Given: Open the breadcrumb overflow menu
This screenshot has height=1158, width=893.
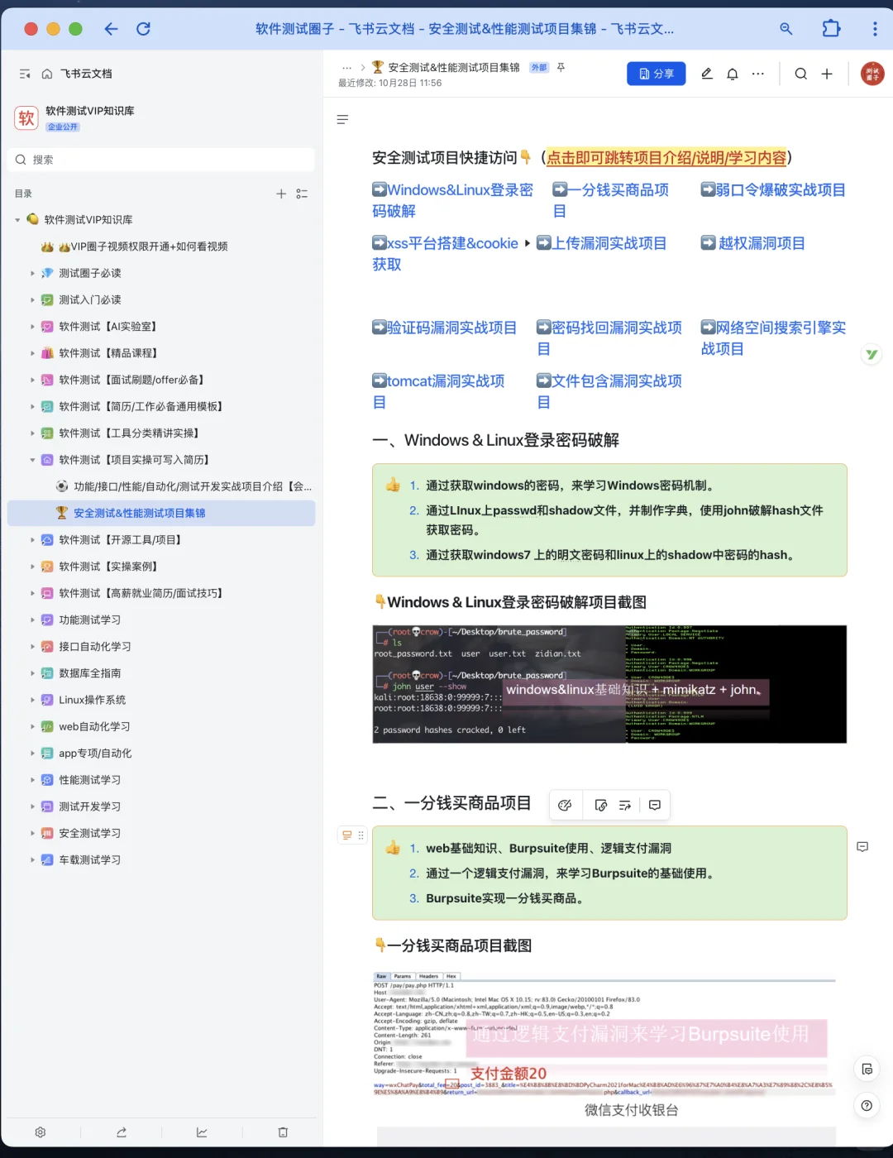Looking at the screenshot, I should tap(346, 68).
